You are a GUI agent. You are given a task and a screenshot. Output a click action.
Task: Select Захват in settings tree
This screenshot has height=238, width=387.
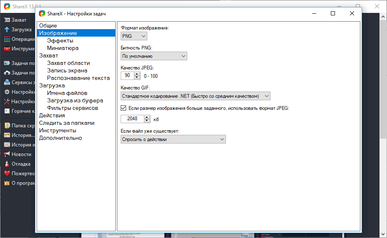point(48,56)
